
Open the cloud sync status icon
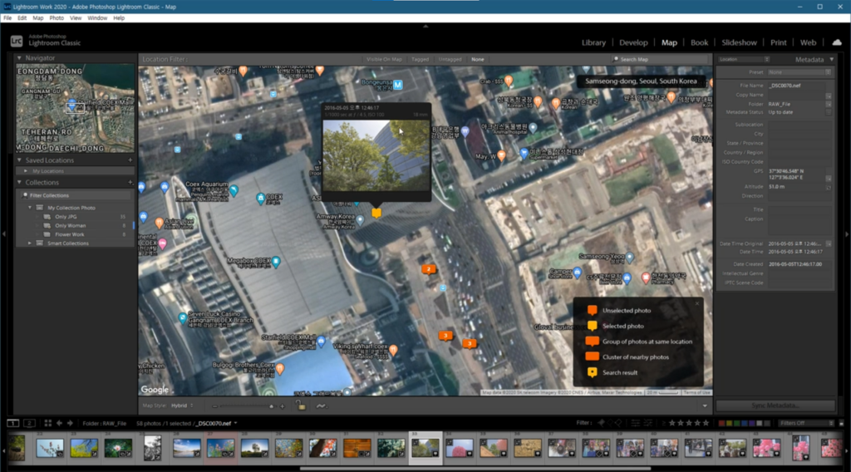[836, 42]
